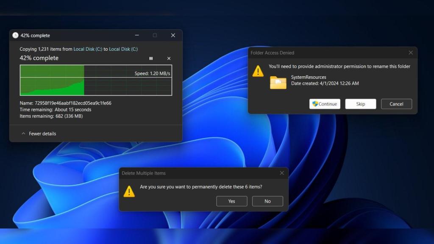
Task: Confirm deleting the 6 items with Yes
Action: (232, 201)
